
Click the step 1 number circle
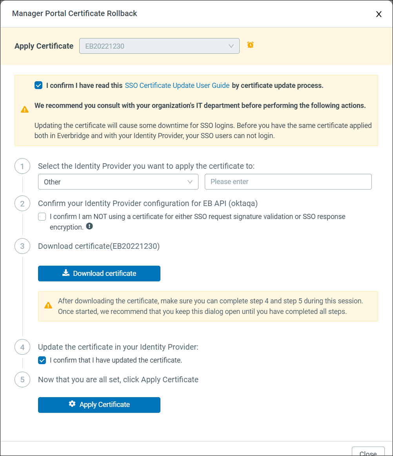[x=22, y=166]
